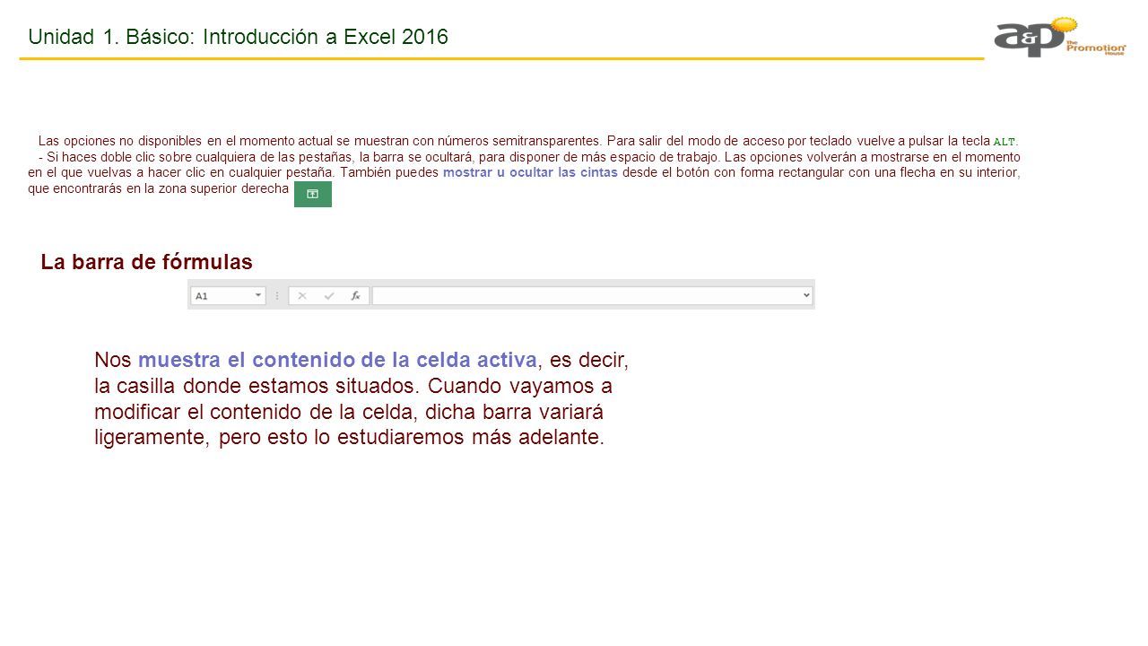Click the fx insert function icon
The height and width of the screenshot is (646, 1148).
click(x=355, y=295)
